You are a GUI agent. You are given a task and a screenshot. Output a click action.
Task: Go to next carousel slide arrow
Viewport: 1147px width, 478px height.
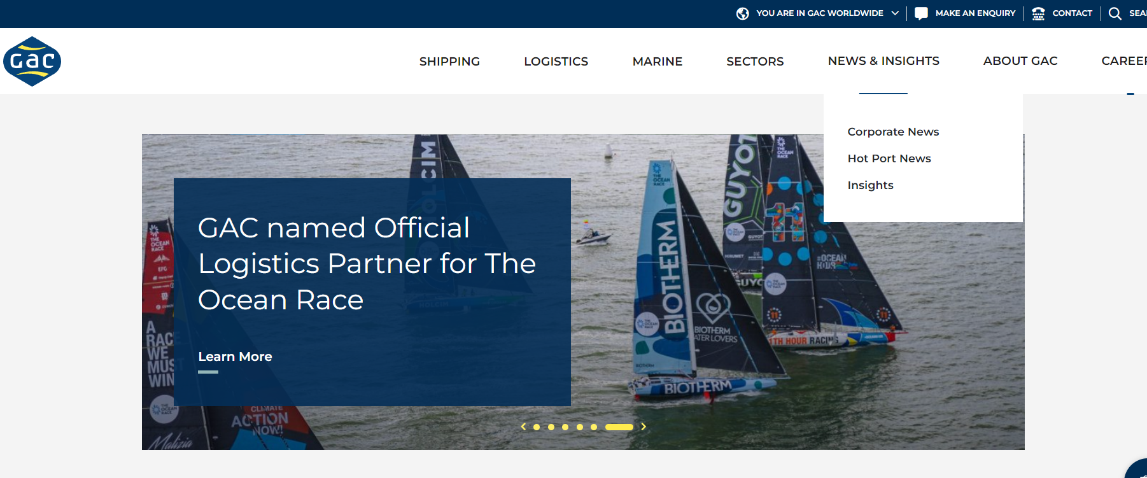(644, 426)
